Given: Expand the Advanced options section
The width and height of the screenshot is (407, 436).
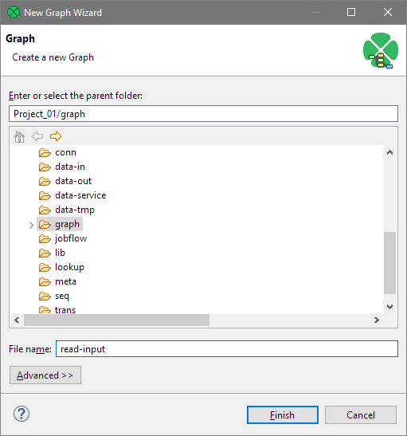Looking at the screenshot, I should click(x=45, y=375).
